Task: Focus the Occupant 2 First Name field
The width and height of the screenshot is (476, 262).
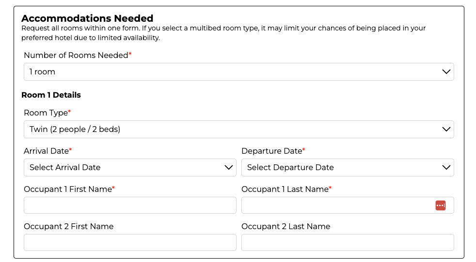Action: pyautogui.click(x=130, y=242)
